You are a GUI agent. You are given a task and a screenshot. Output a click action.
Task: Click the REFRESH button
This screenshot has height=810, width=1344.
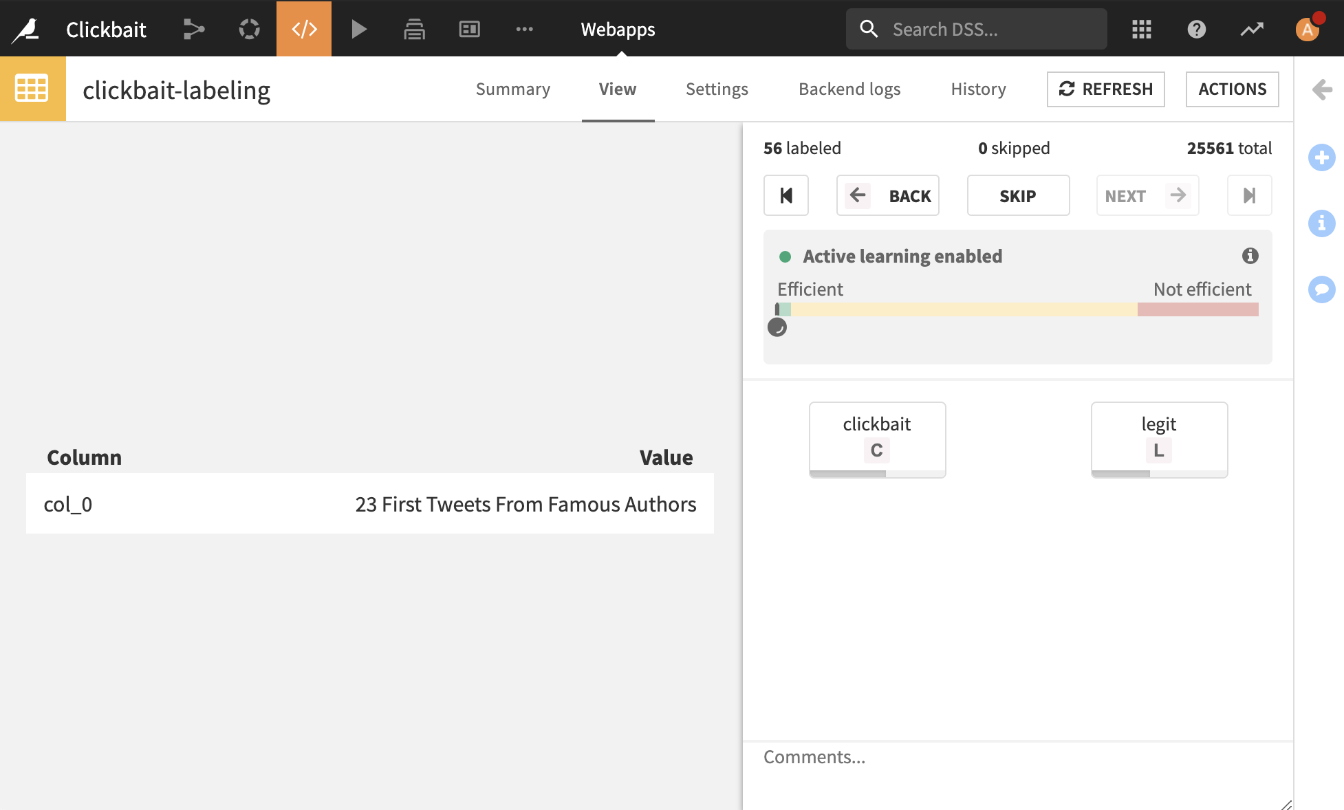1105,89
